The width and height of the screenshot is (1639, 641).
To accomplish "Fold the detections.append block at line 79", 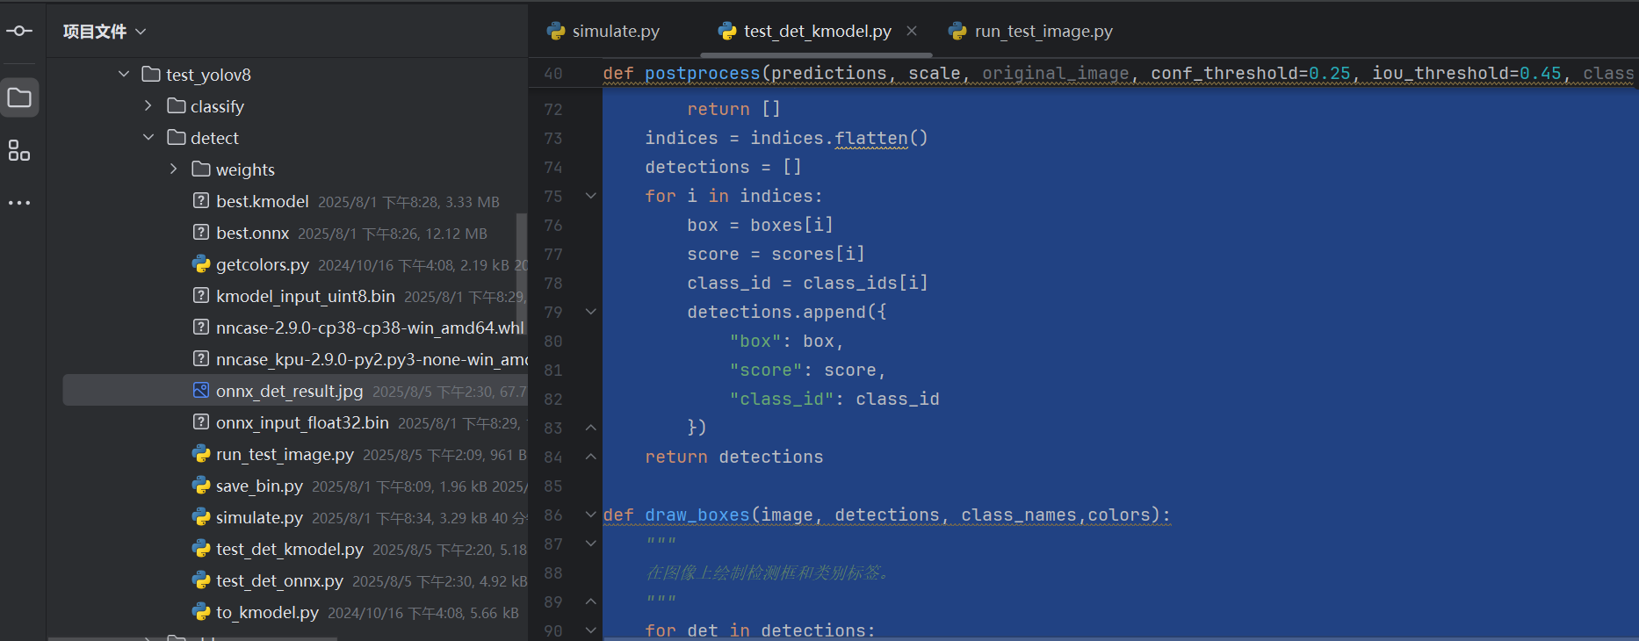I will [x=591, y=312].
